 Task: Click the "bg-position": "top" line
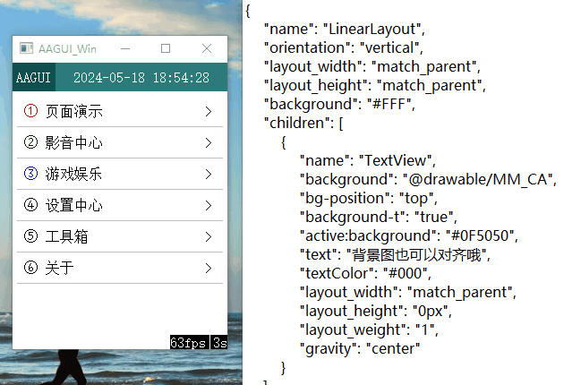[369, 198]
